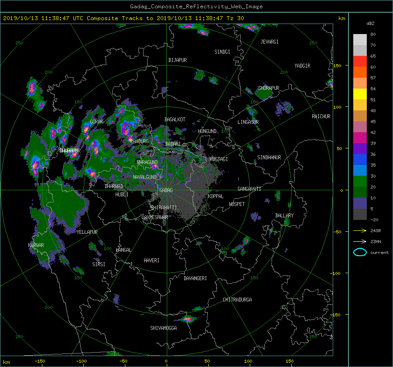Image resolution: width=393 pixels, height=367 pixels.
Task: Select the light blue 30-35 dBZ swatch
Action: (x=360, y=170)
